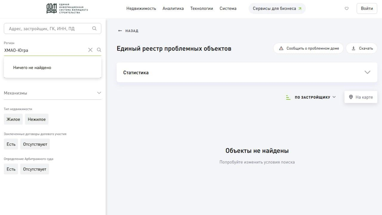
Task: Click the heart favorites icon
Action: (x=346, y=8)
